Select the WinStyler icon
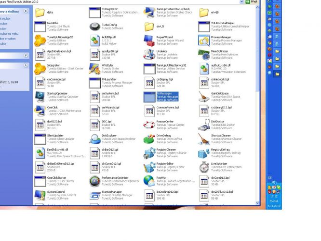The height and width of the screenshot is (241, 321). (x=94, y=68)
